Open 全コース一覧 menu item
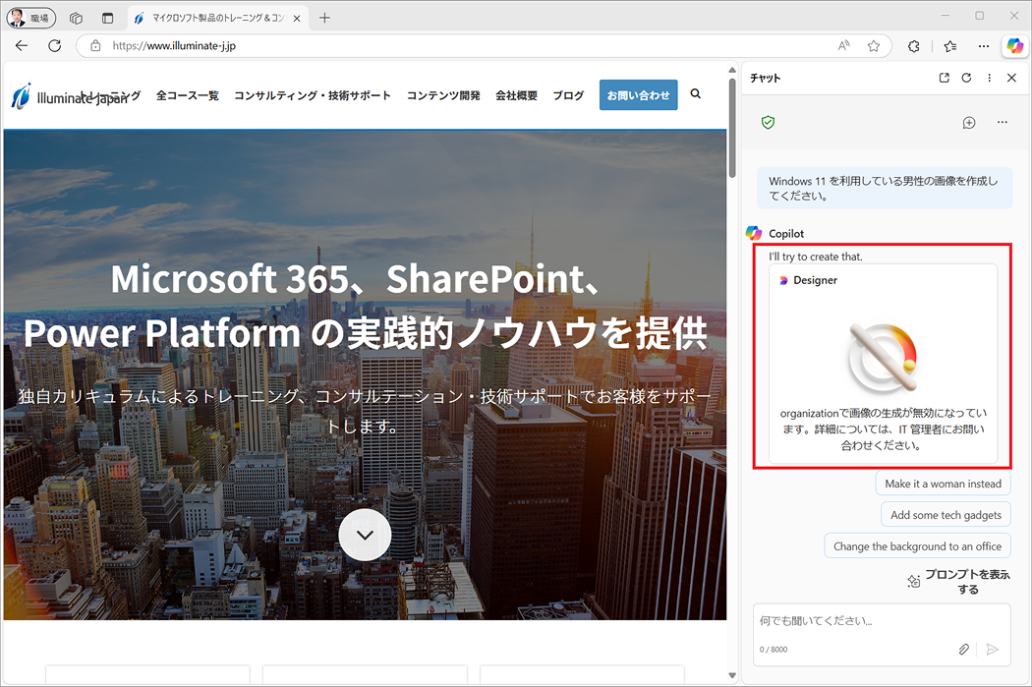Image resolution: width=1032 pixels, height=687 pixels. [x=188, y=95]
